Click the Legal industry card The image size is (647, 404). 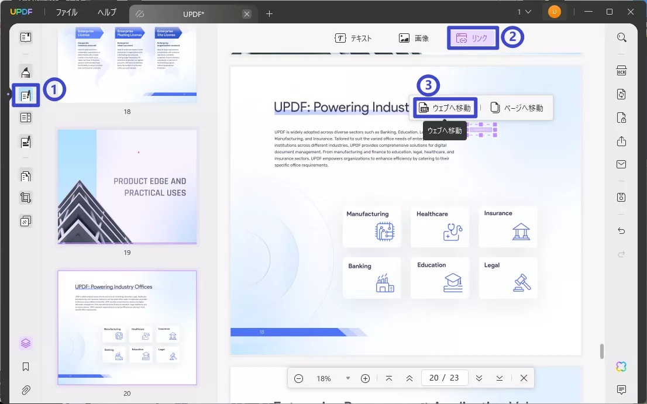(x=508, y=278)
